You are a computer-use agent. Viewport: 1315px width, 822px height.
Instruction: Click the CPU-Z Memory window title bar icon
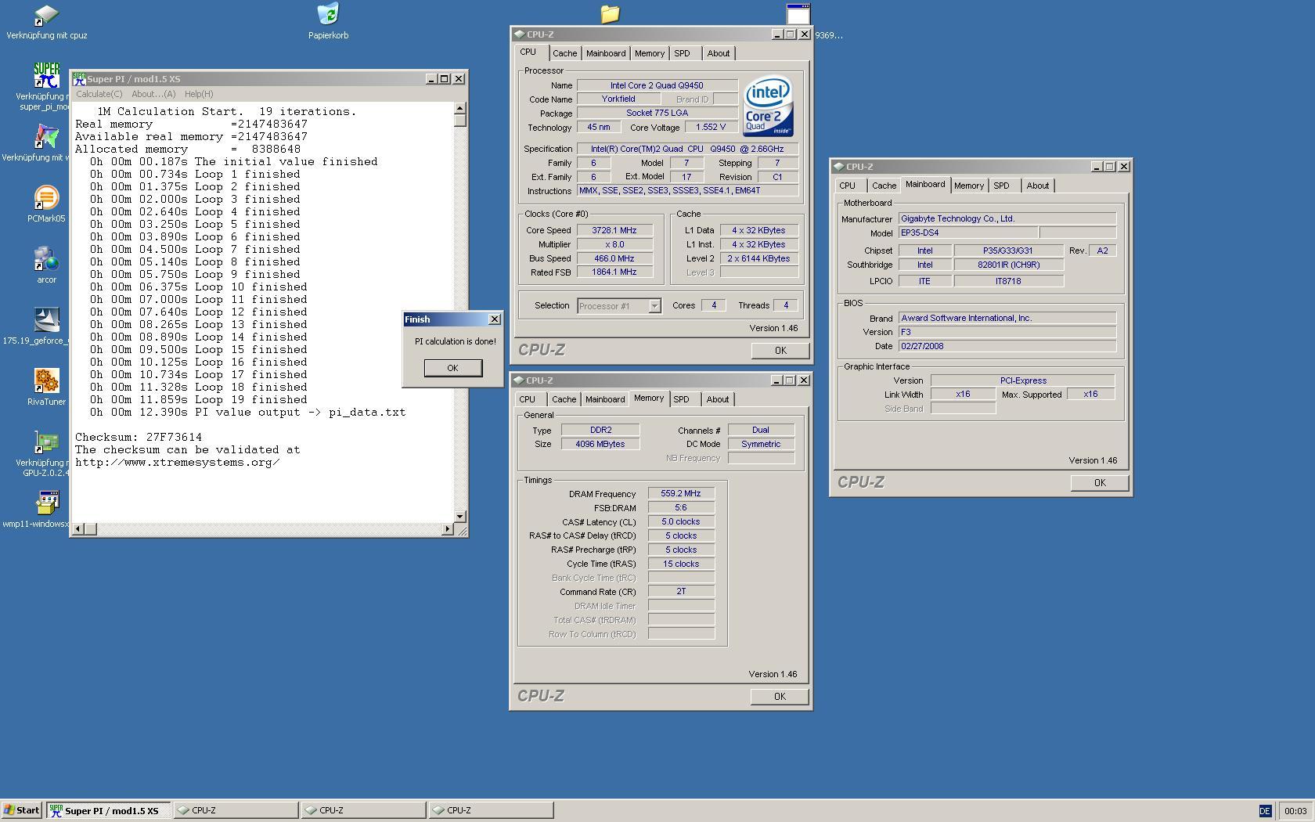click(519, 380)
